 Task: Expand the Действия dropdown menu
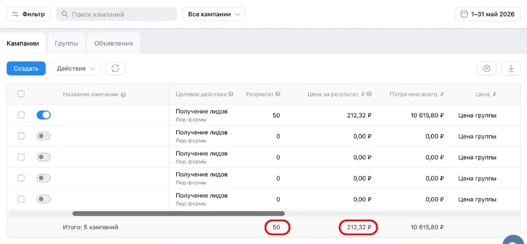coord(76,68)
